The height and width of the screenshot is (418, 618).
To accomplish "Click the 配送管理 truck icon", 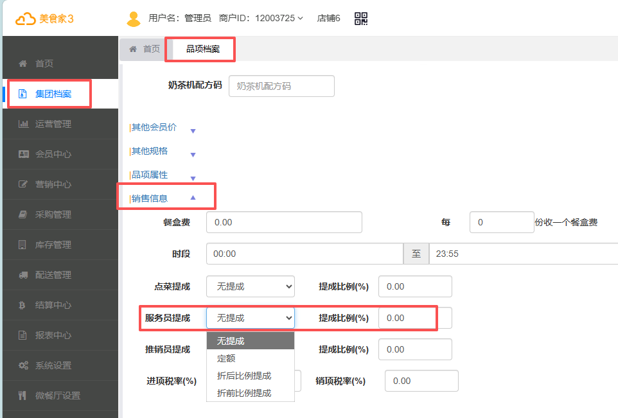I will point(24,275).
